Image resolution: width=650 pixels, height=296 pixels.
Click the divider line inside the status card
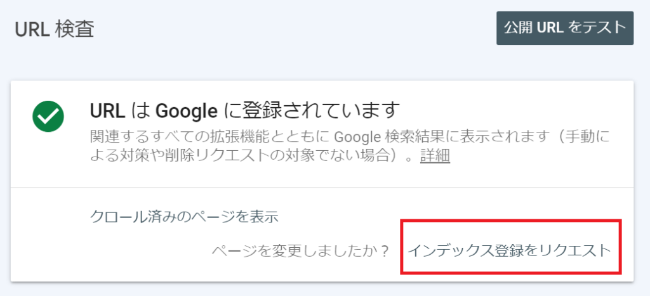click(322, 187)
